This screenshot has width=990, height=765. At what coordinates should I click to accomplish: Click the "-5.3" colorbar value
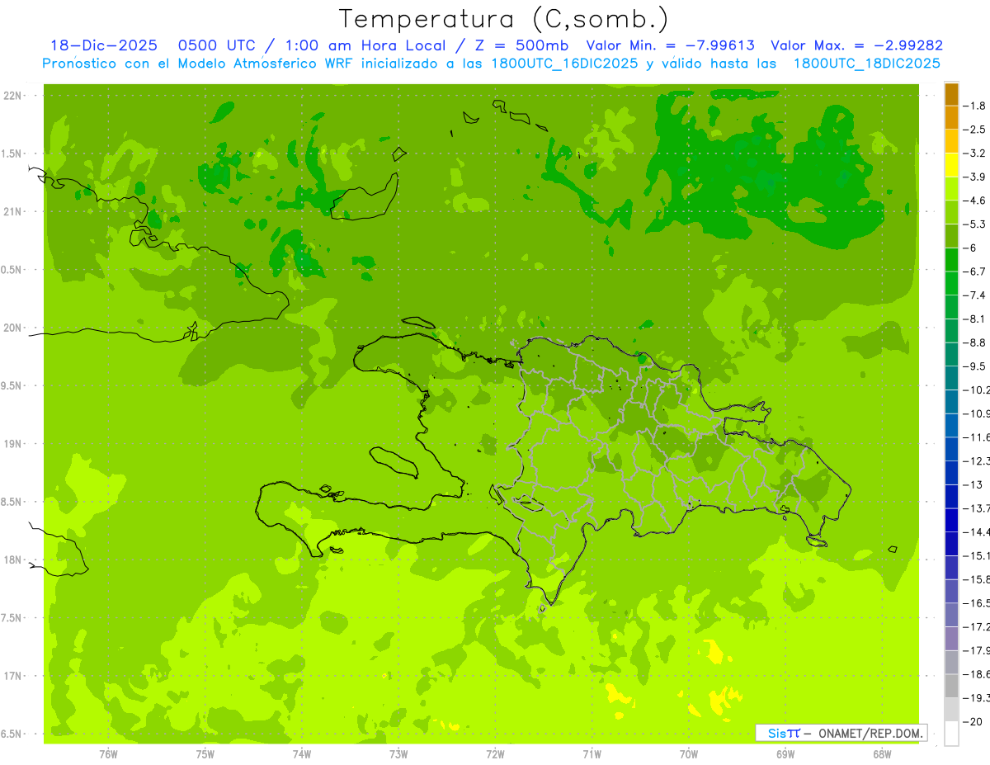pyautogui.click(x=974, y=224)
